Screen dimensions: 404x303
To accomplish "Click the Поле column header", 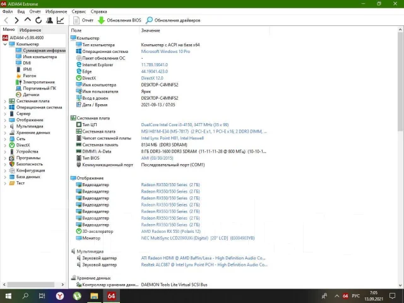I will point(104,30).
